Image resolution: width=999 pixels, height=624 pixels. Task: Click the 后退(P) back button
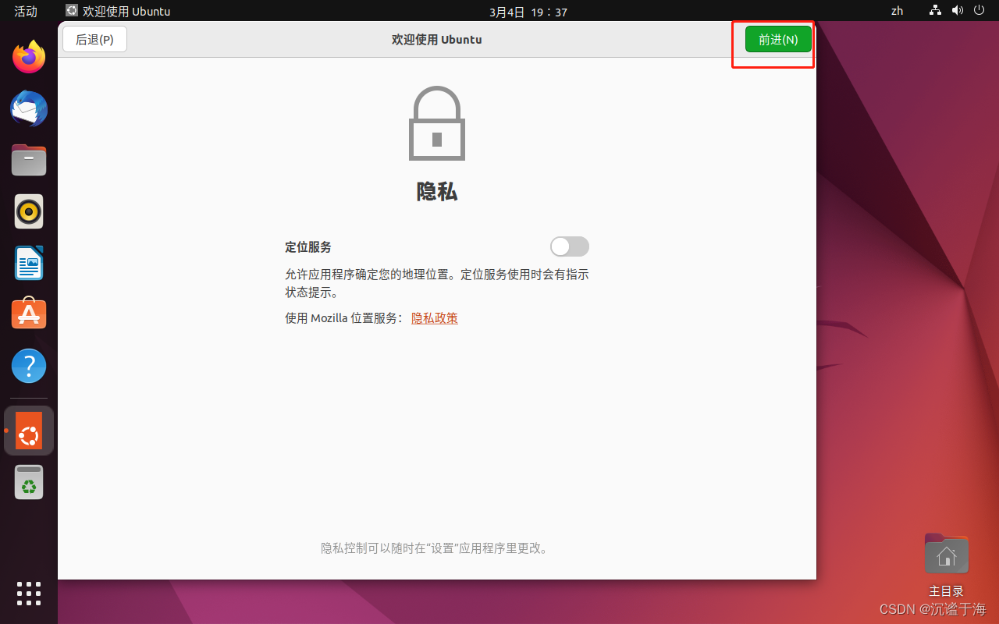tap(94, 39)
